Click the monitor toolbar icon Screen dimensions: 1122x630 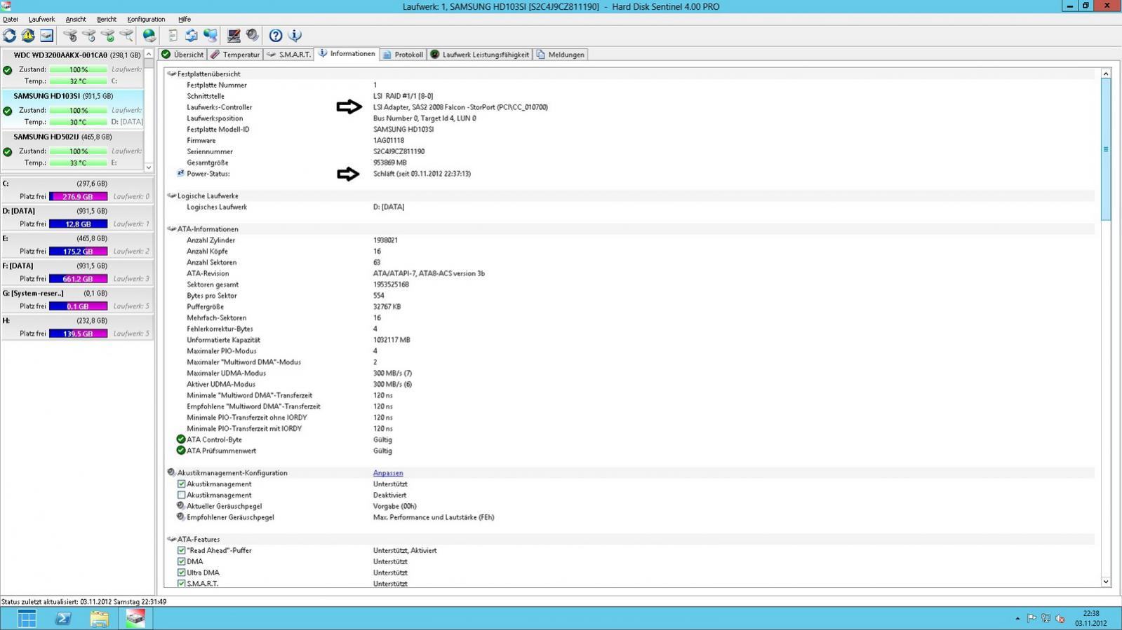(234, 35)
